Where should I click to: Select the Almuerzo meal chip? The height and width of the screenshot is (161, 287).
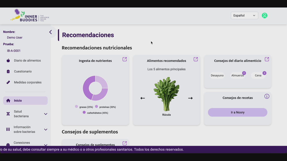[x=237, y=75]
